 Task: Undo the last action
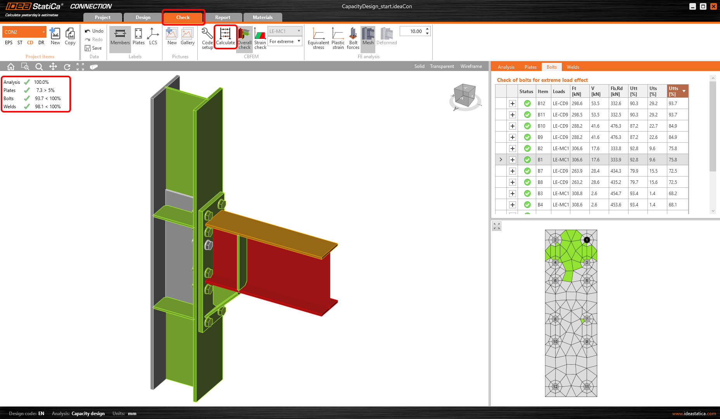coord(94,31)
